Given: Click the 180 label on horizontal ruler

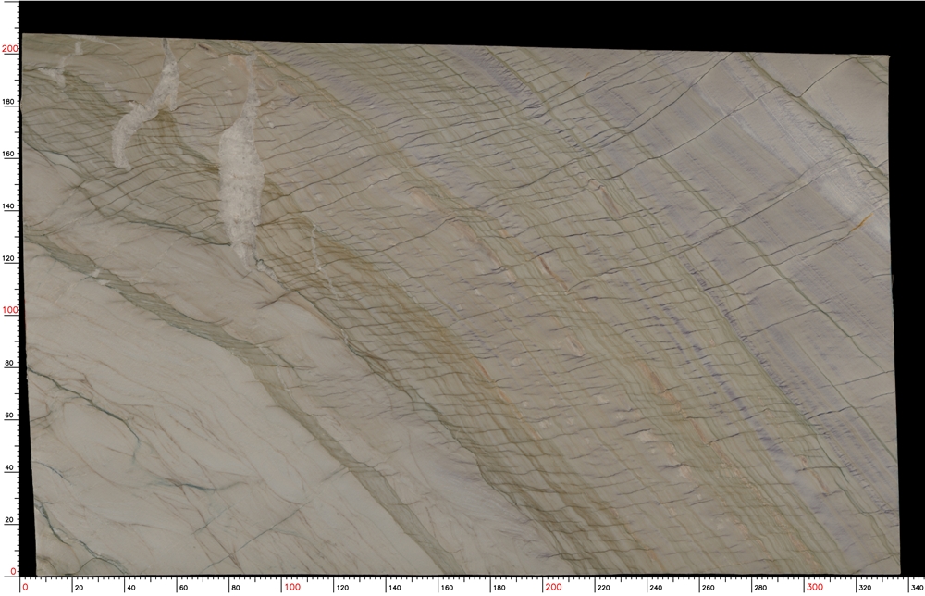Looking at the screenshot, I should tap(499, 588).
